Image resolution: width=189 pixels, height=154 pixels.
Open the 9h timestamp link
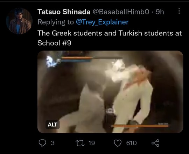coord(160,12)
